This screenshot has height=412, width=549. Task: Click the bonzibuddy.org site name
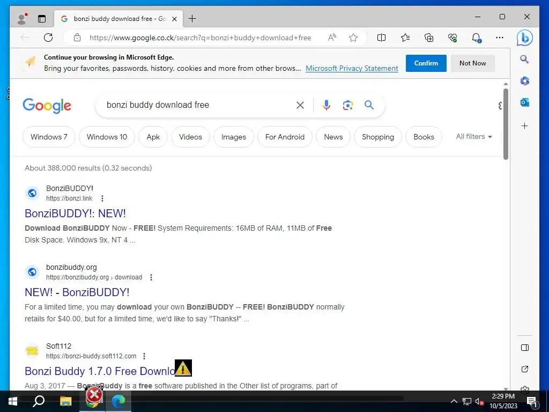pos(71,267)
